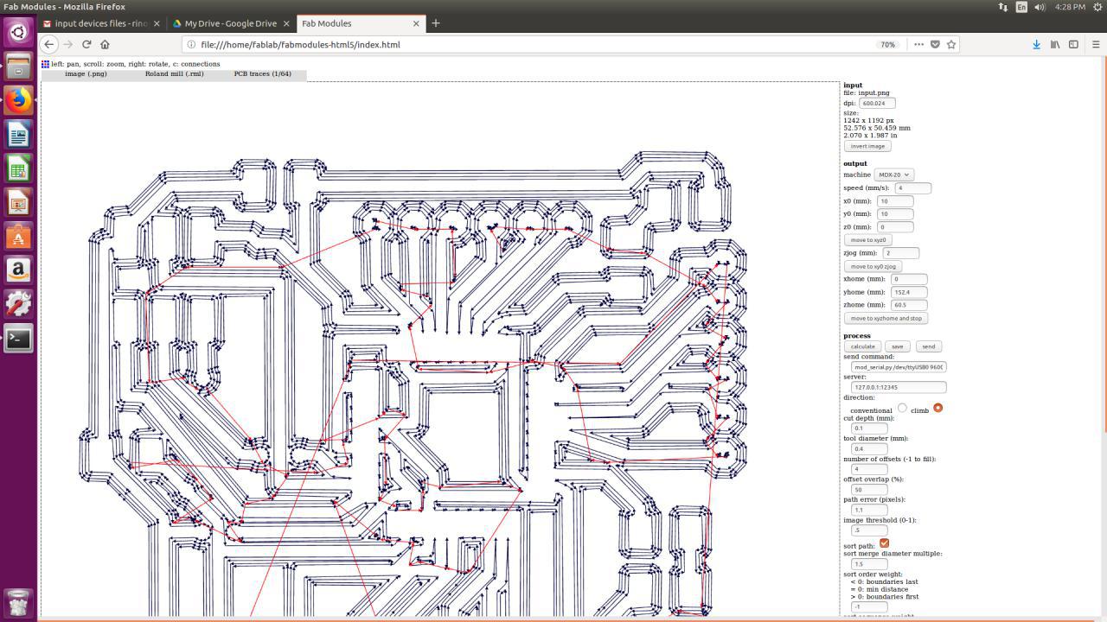The image size is (1107, 622).
Task: Open the image (.png) input menu
Action: (86, 74)
